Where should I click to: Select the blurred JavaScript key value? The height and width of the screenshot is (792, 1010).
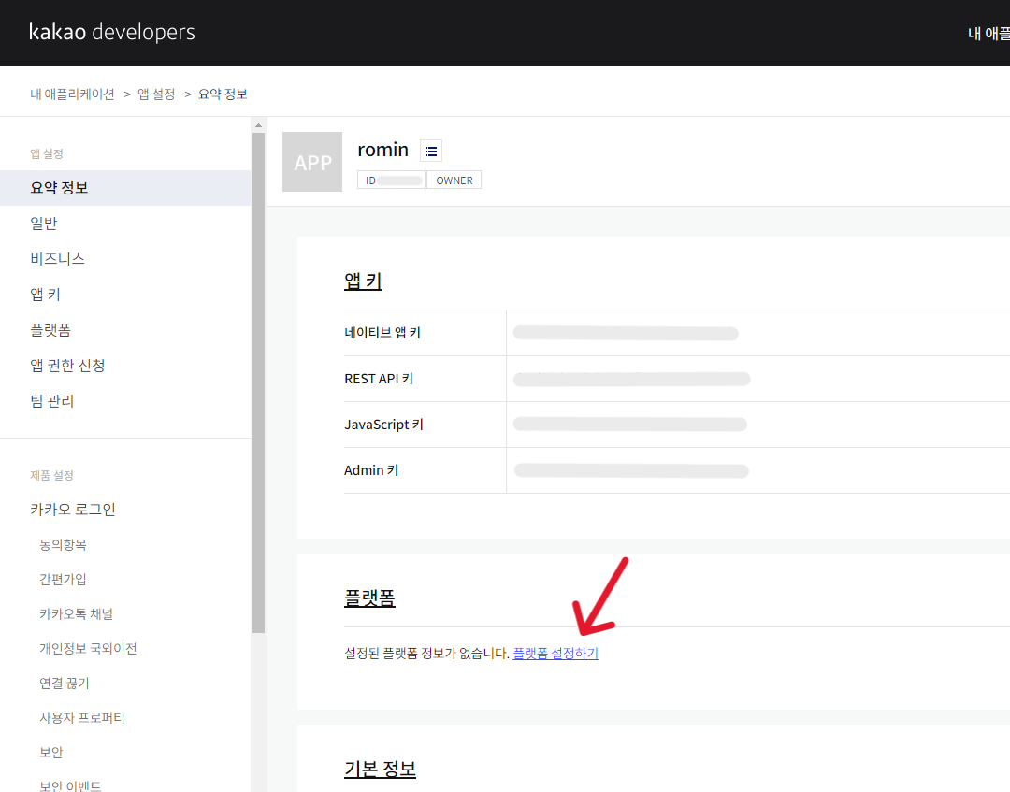coord(630,425)
